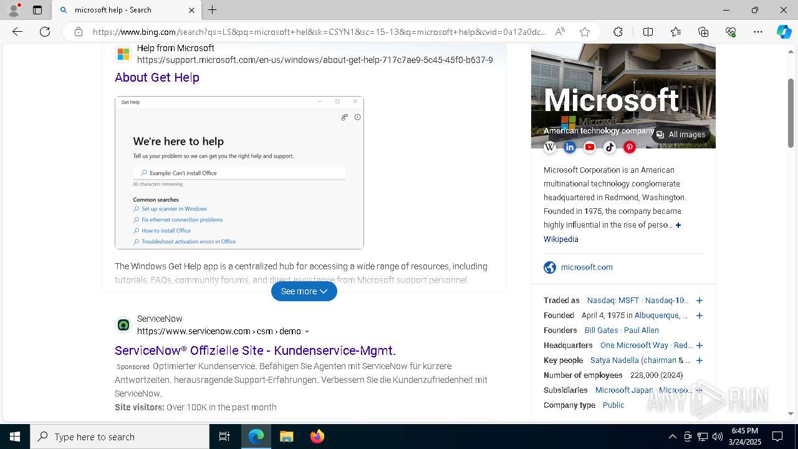Viewport: 798px width, 449px height.
Task: Open the Bill Gates founder link
Action: (602, 331)
